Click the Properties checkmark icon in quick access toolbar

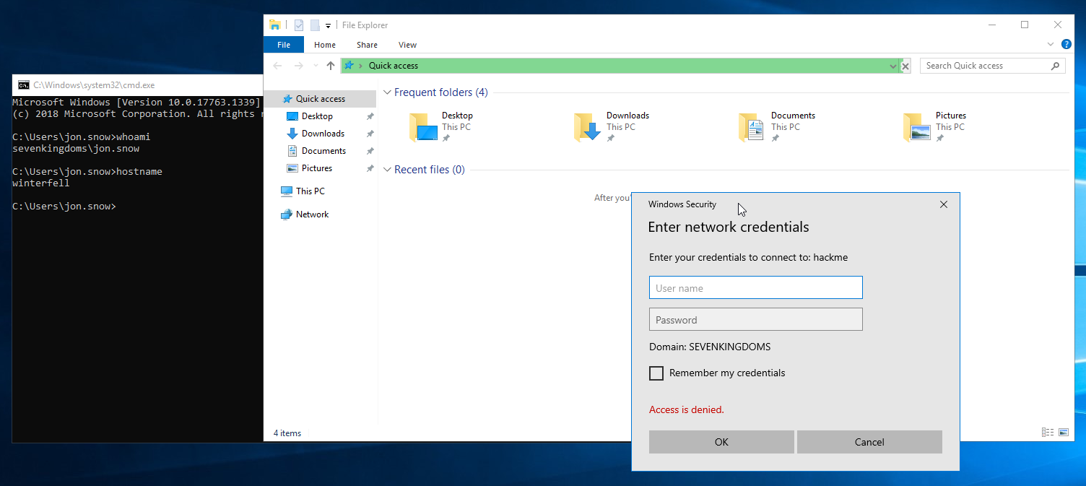[x=298, y=25]
